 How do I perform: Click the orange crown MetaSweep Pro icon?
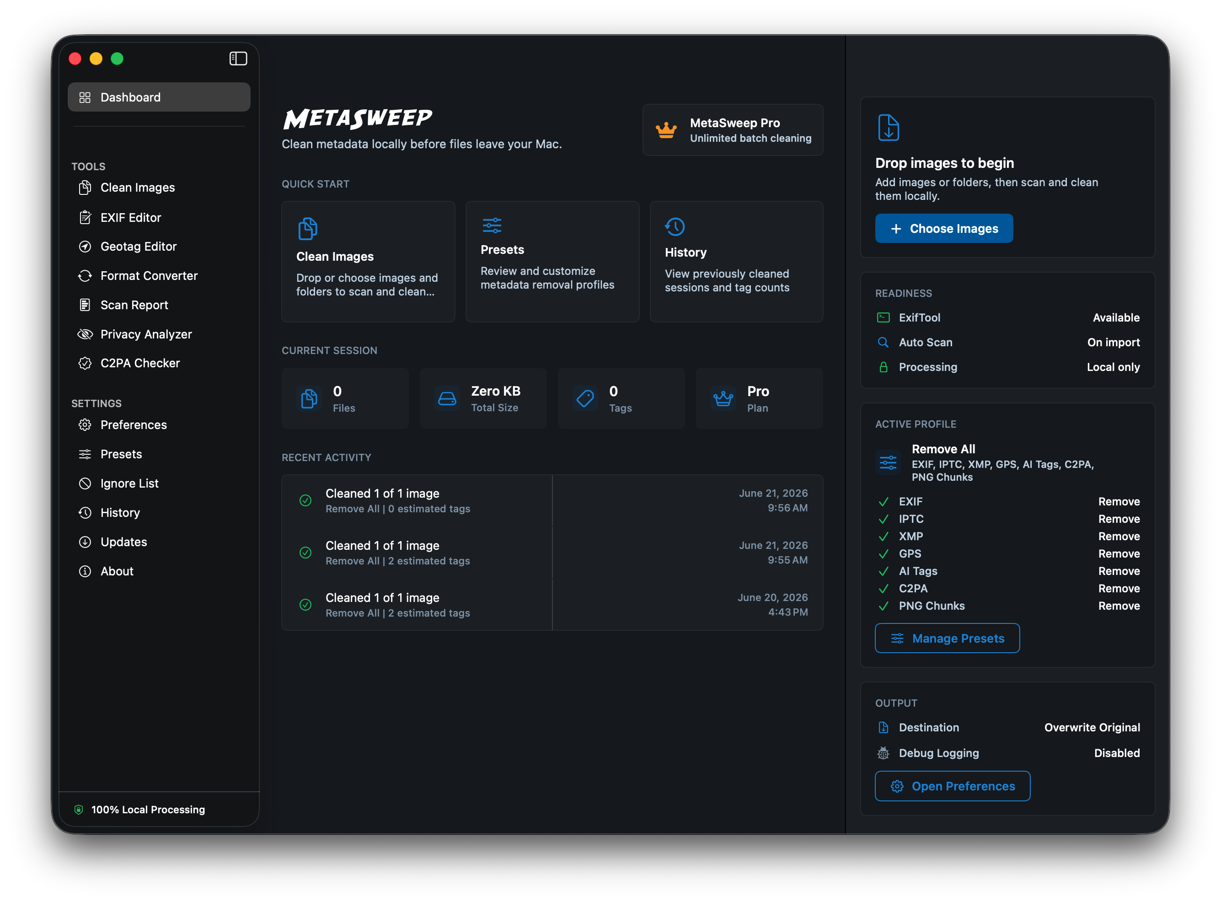point(666,130)
